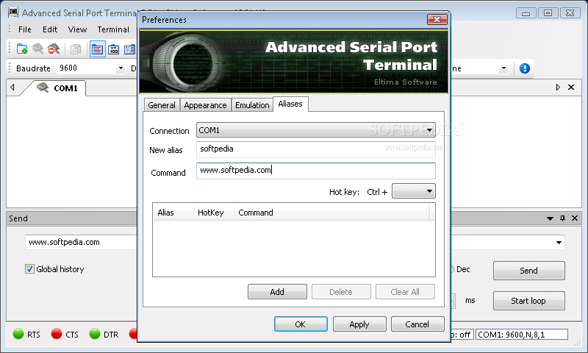Click the Start loop button
The image size is (588, 353).
[x=528, y=301]
